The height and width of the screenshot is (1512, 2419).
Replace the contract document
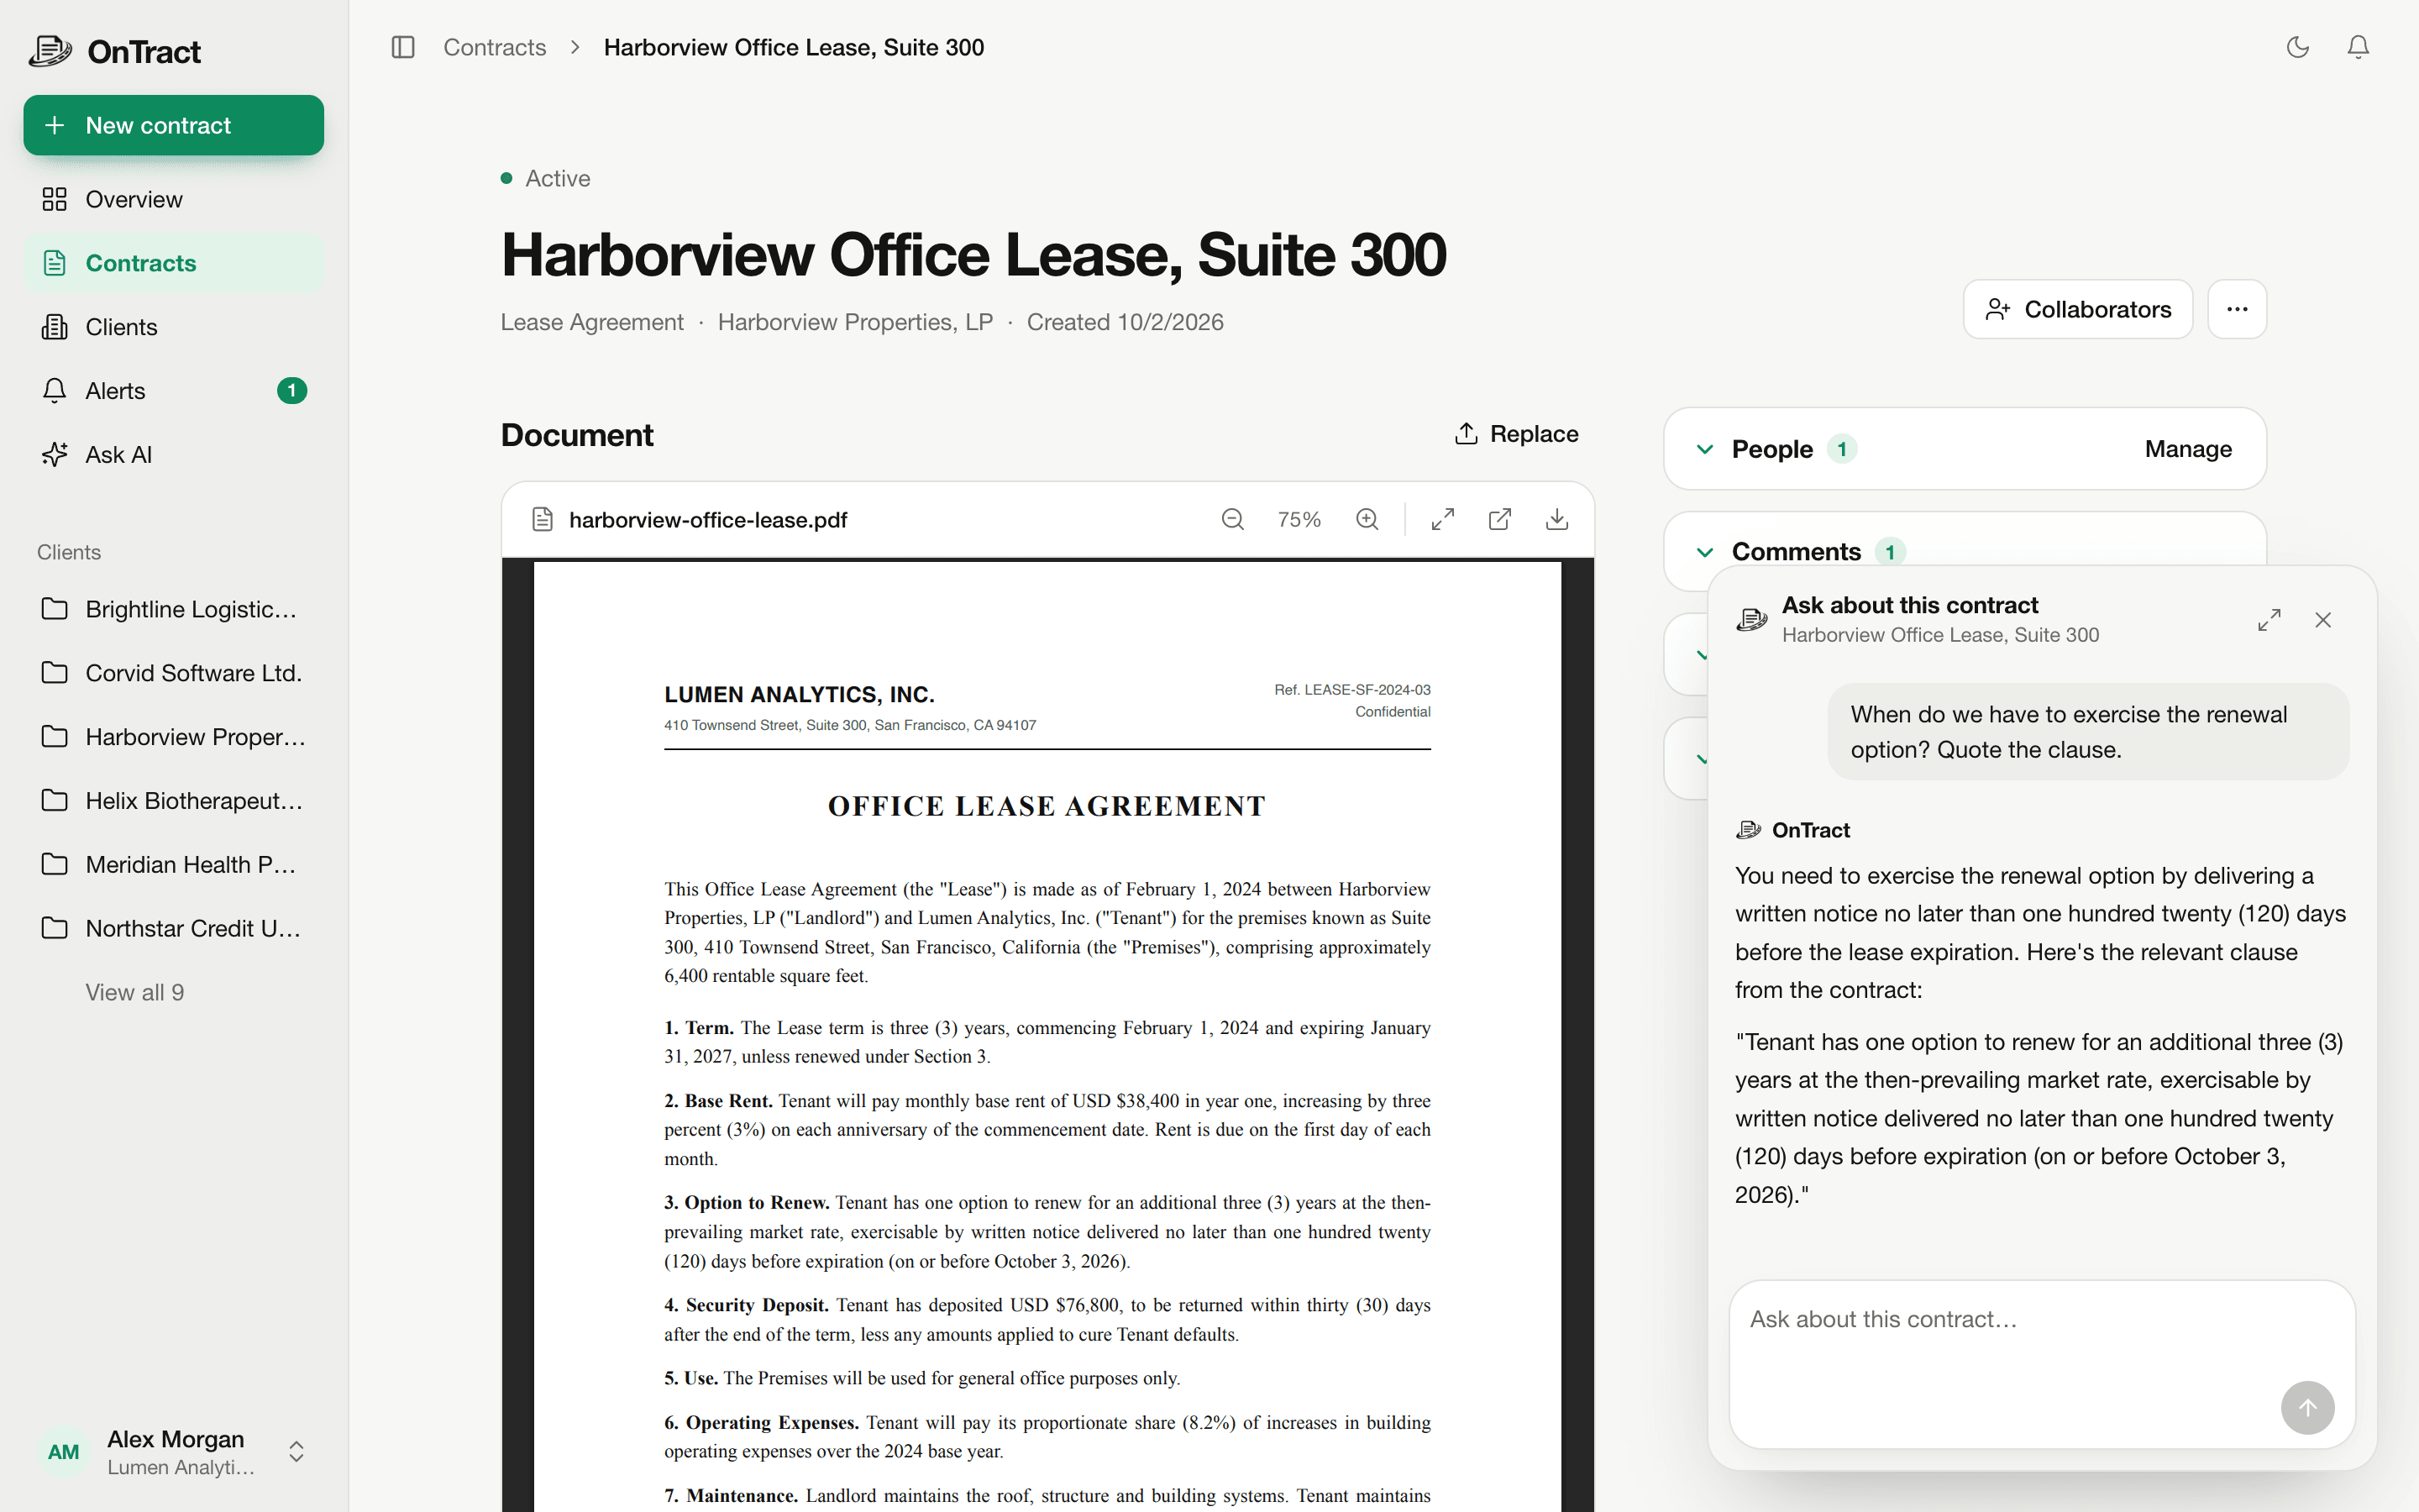coord(1516,434)
